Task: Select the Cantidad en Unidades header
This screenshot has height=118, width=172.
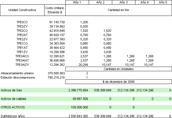Action: 119,69
